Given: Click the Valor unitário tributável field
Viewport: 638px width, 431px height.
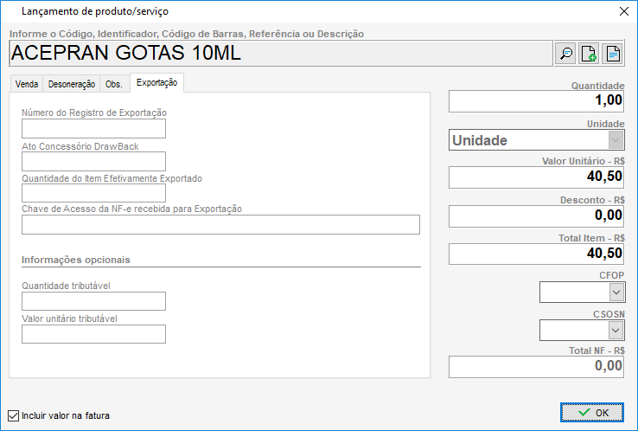Looking at the screenshot, I should pyautogui.click(x=93, y=334).
